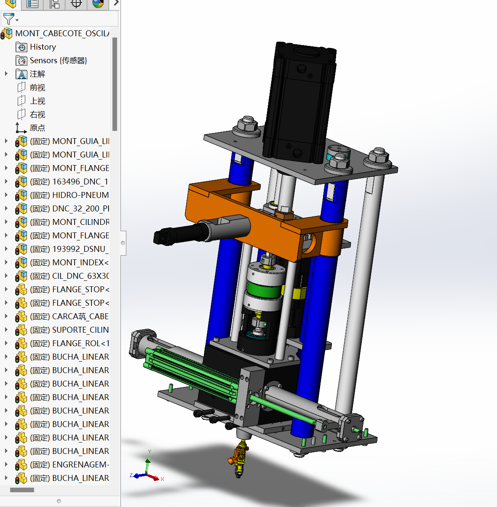The height and width of the screenshot is (507, 497).
Task: Click the 163496_DNC_1 subassembly icon
Action: 21,181
